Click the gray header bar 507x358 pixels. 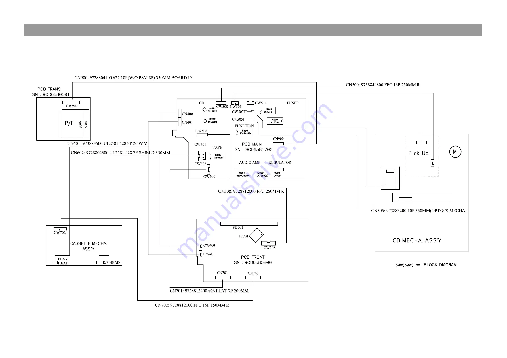[x=253, y=30]
